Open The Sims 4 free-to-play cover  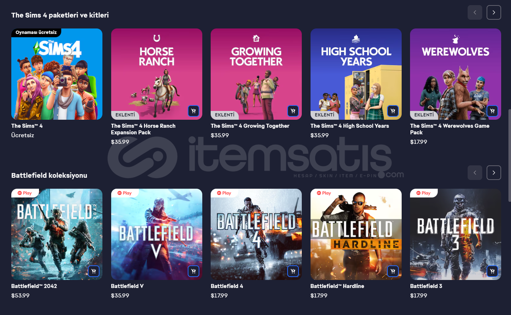57,74
